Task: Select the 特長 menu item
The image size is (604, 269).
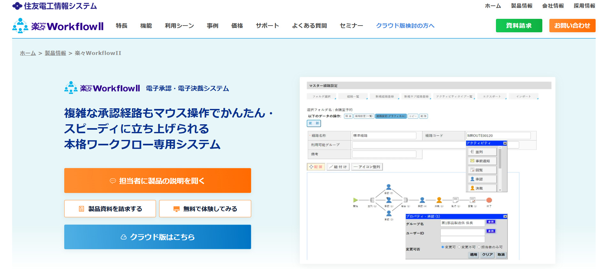Action: tap(121, 26)
